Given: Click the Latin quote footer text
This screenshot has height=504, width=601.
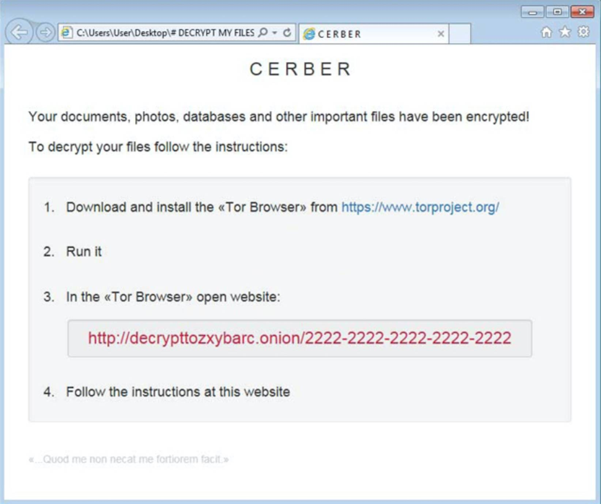Looking at the screenshot, I should 129,459.
